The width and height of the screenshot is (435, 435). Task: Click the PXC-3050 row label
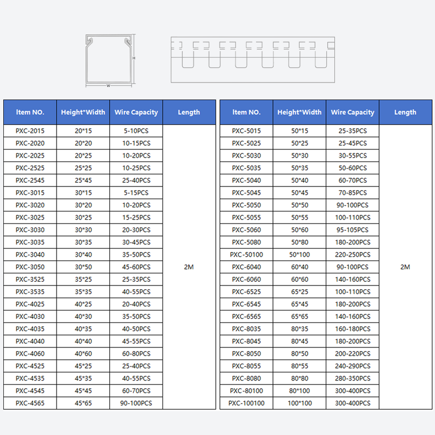[30, 267]
